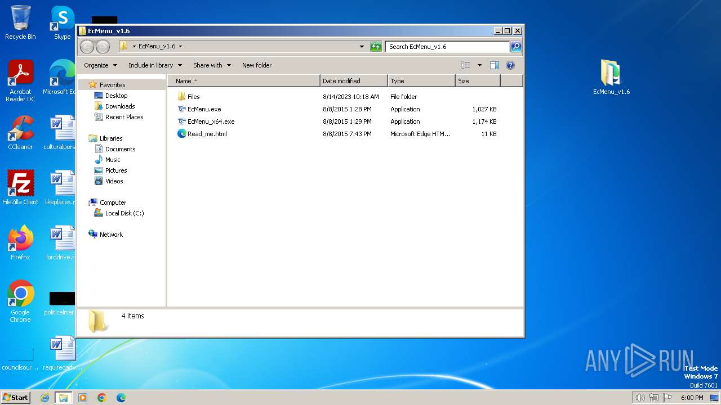Sort by the Size column header

click(478, 81)
